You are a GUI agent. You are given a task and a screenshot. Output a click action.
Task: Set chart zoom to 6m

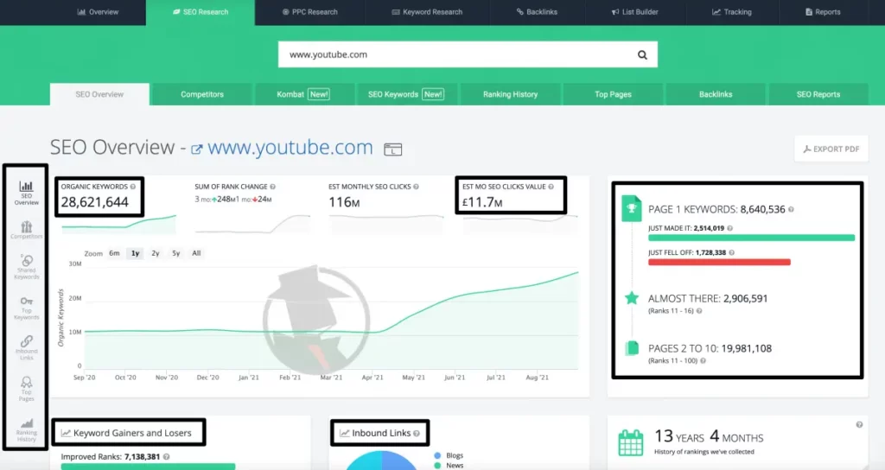pos(115,253)
